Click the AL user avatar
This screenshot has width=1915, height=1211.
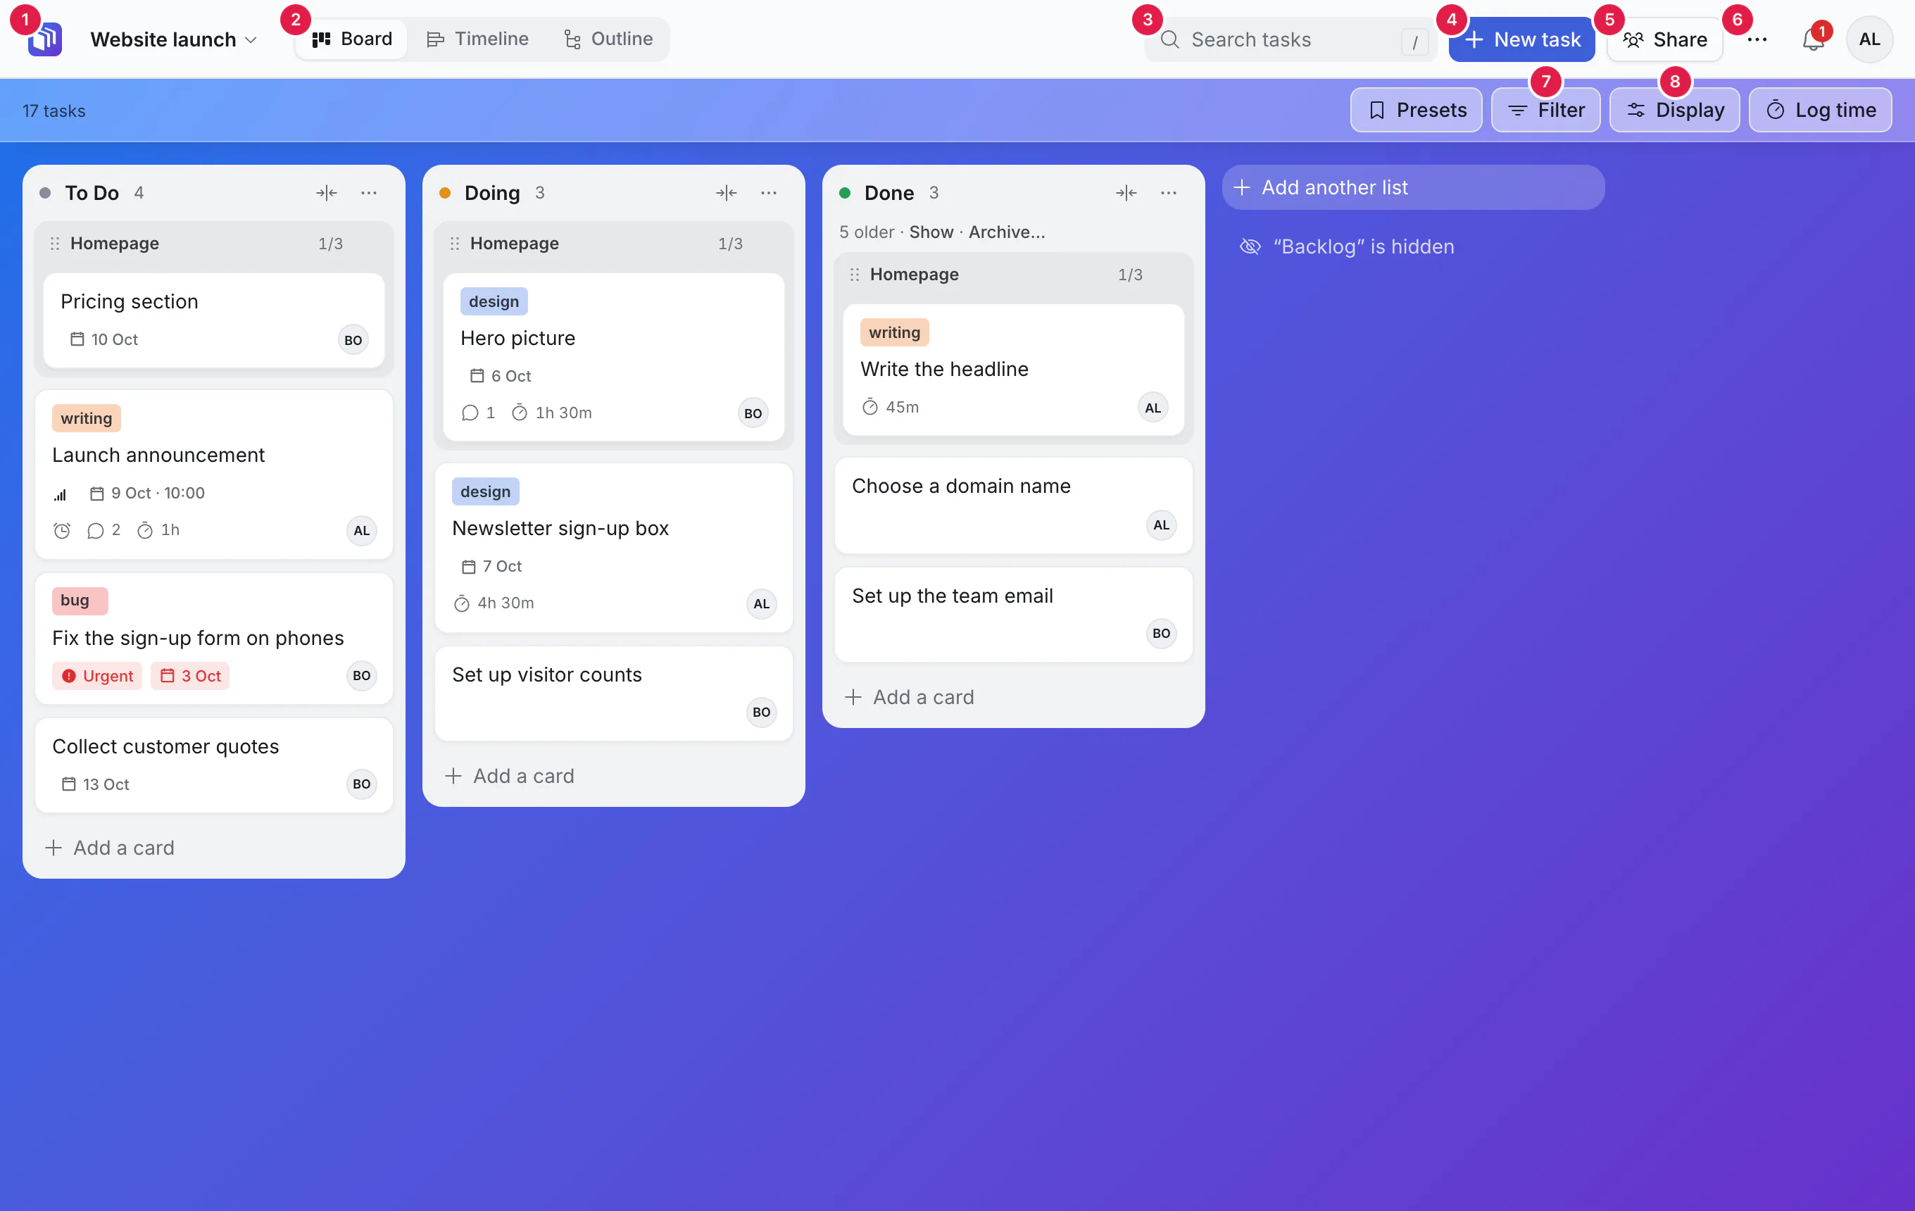(x=1869, y=39)
